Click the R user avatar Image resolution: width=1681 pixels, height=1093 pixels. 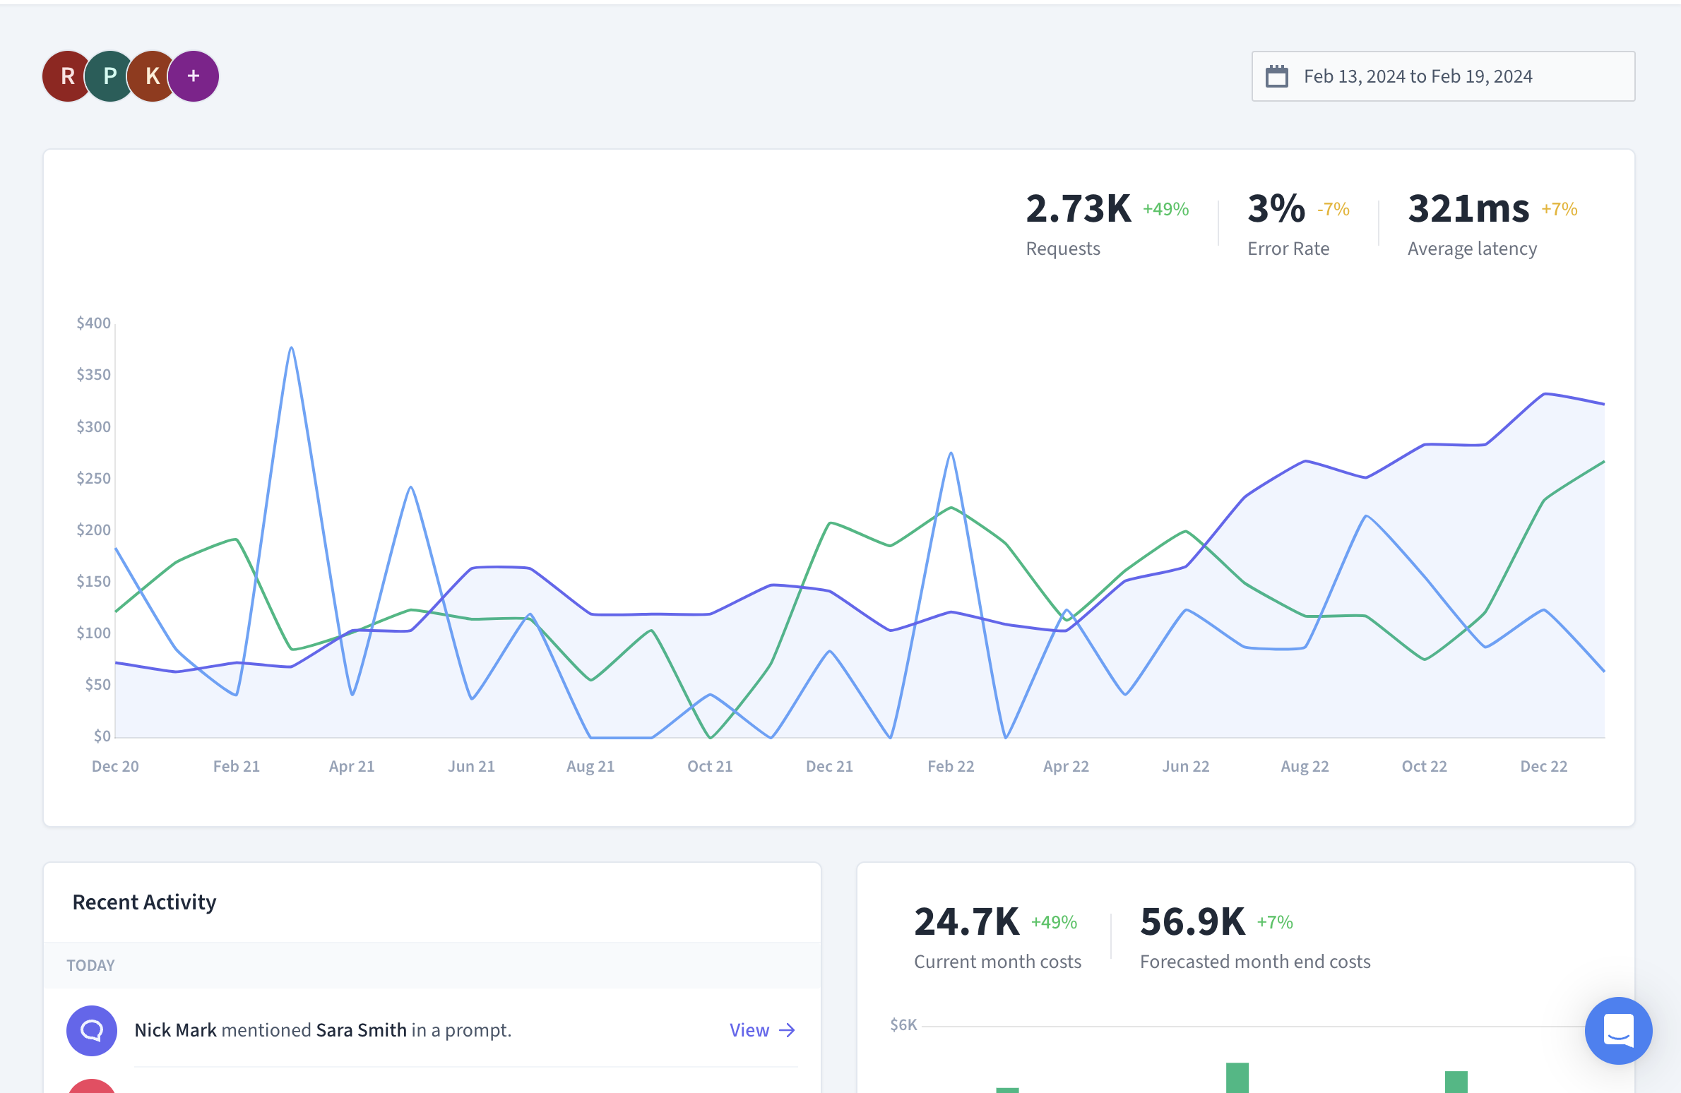coord(67,76)
